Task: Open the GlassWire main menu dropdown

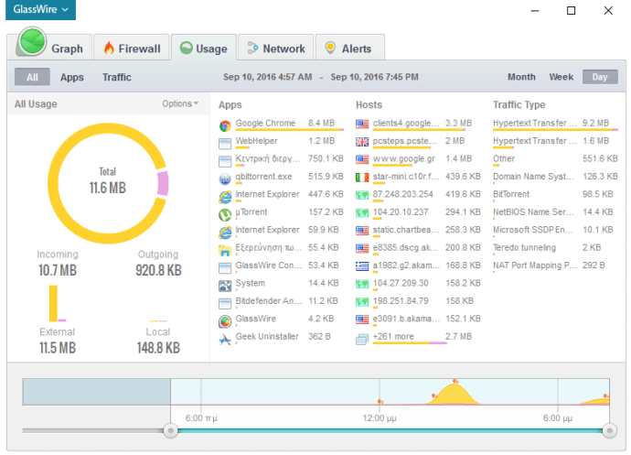Action: pos(40,9)
